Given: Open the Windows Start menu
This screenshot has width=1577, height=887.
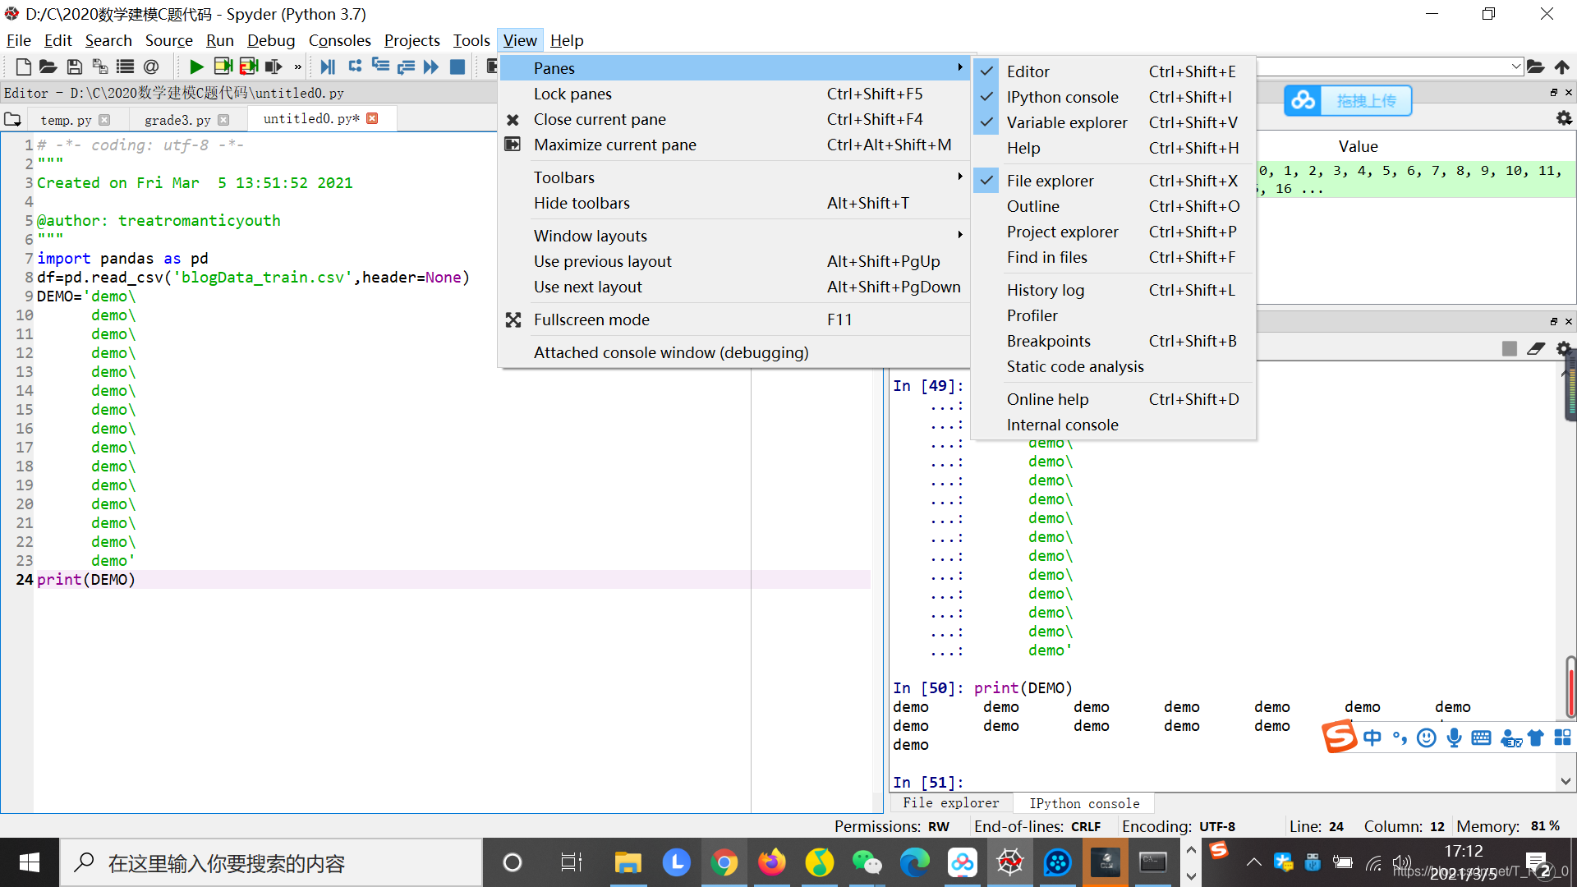Looking at the screenshot, I should point(30,862).
